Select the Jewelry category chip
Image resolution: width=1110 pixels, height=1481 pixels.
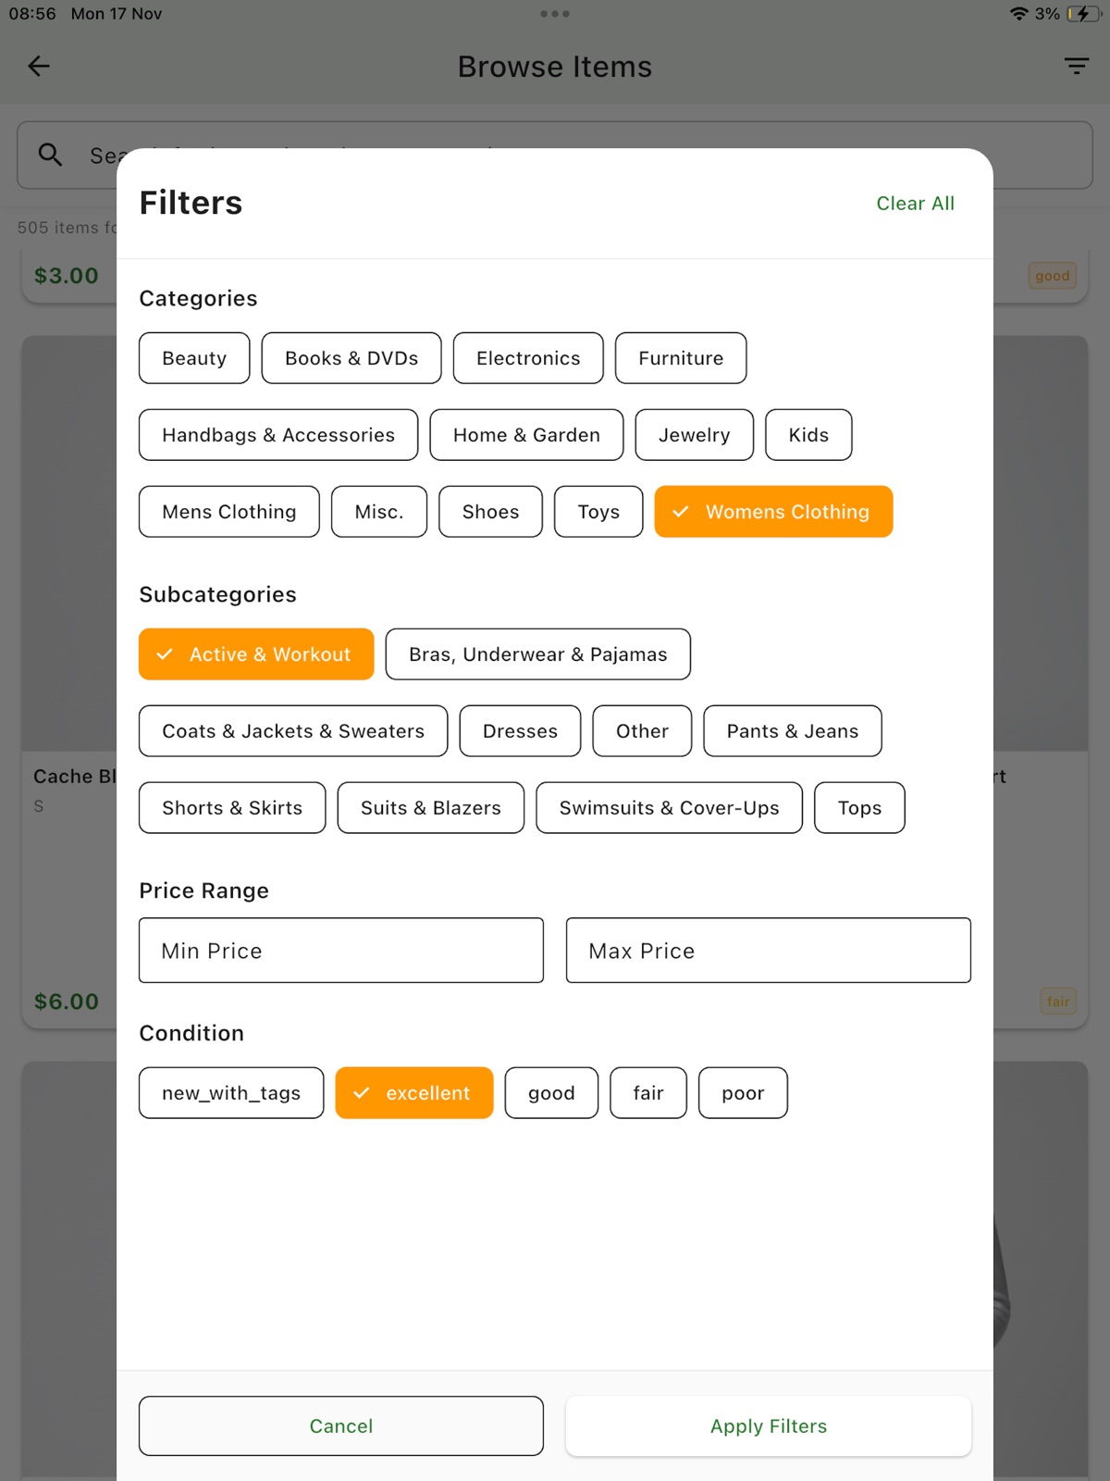pos(695,435)
